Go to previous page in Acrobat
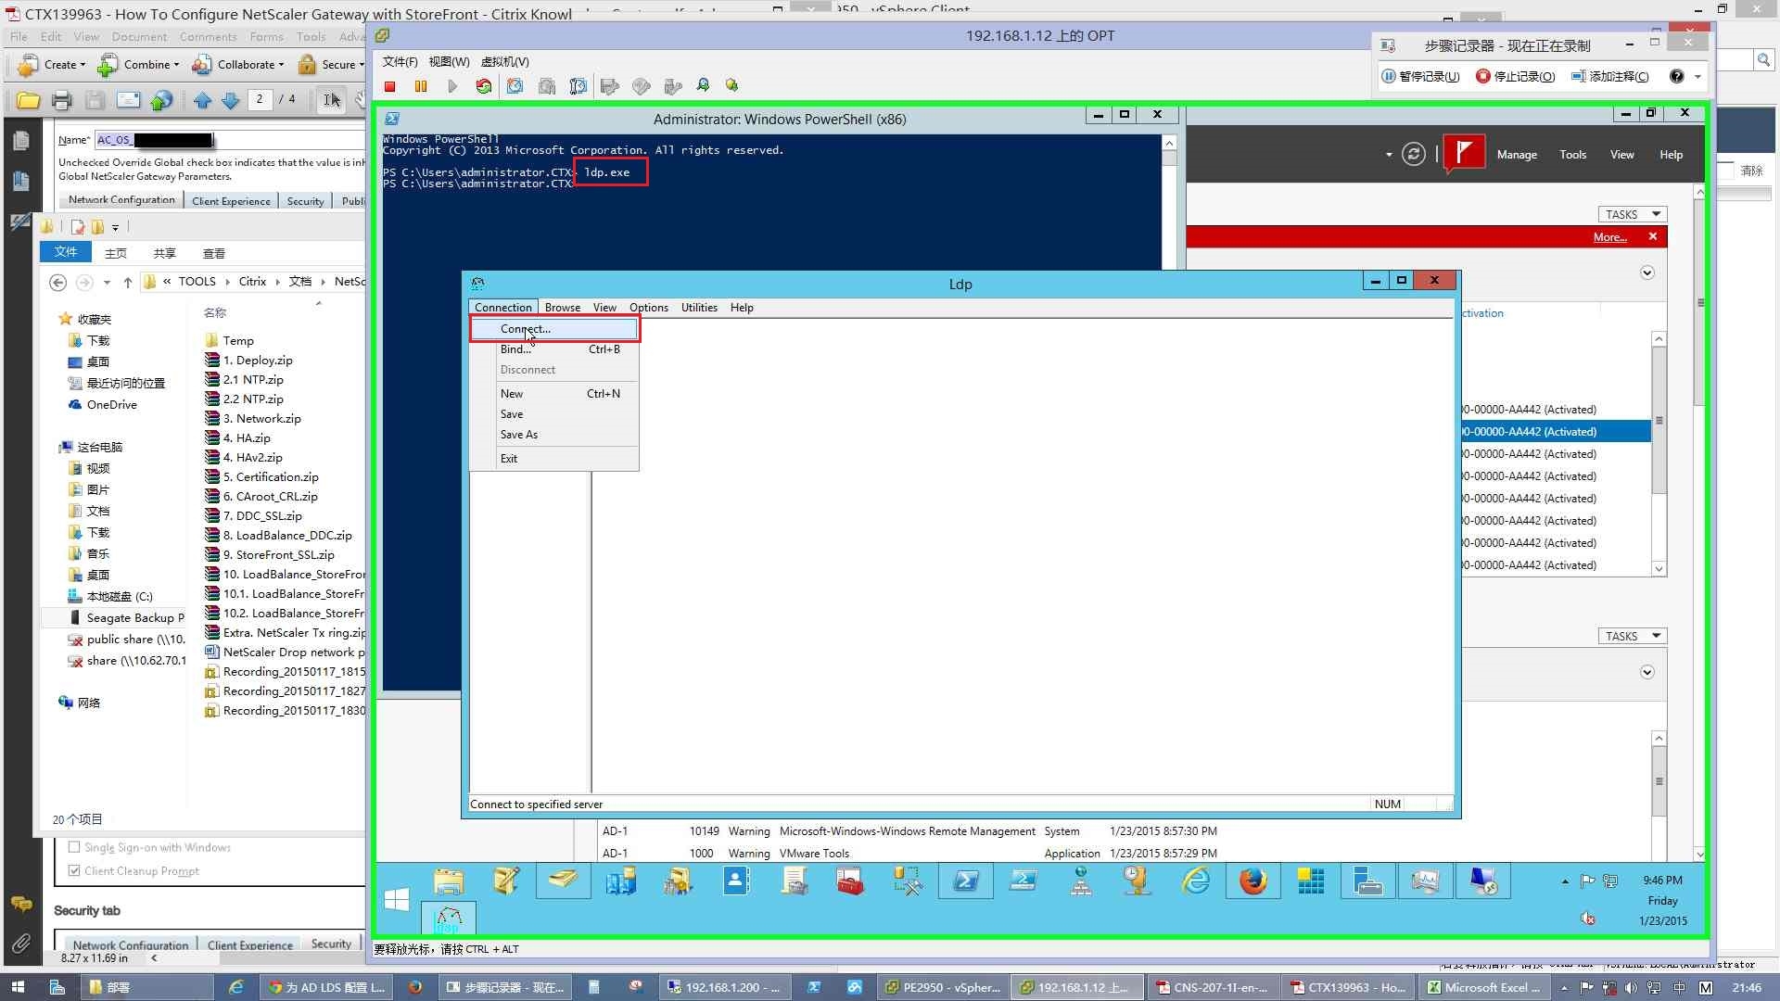 point(203,101)
